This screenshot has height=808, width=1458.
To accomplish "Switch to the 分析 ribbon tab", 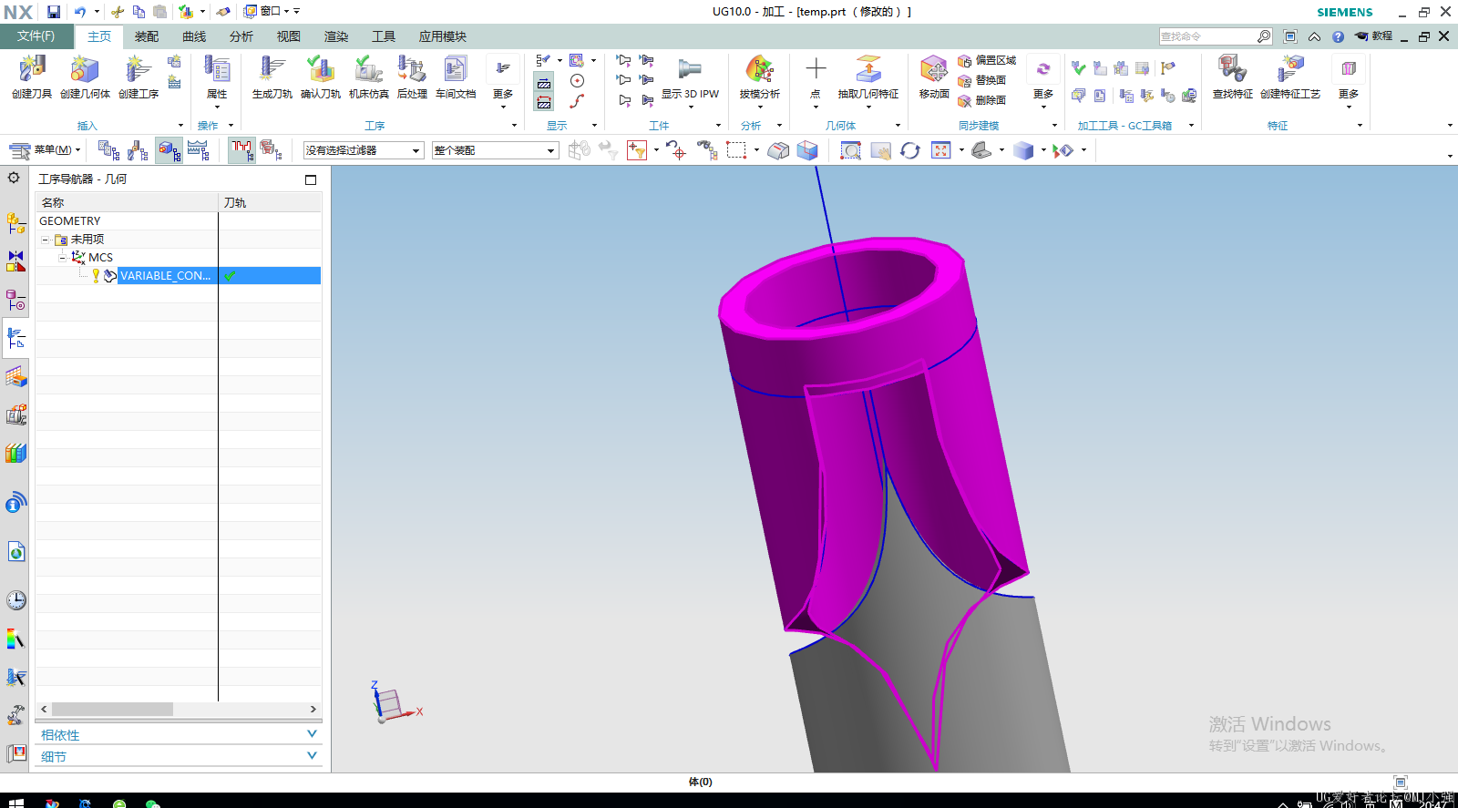I will 241,36.
